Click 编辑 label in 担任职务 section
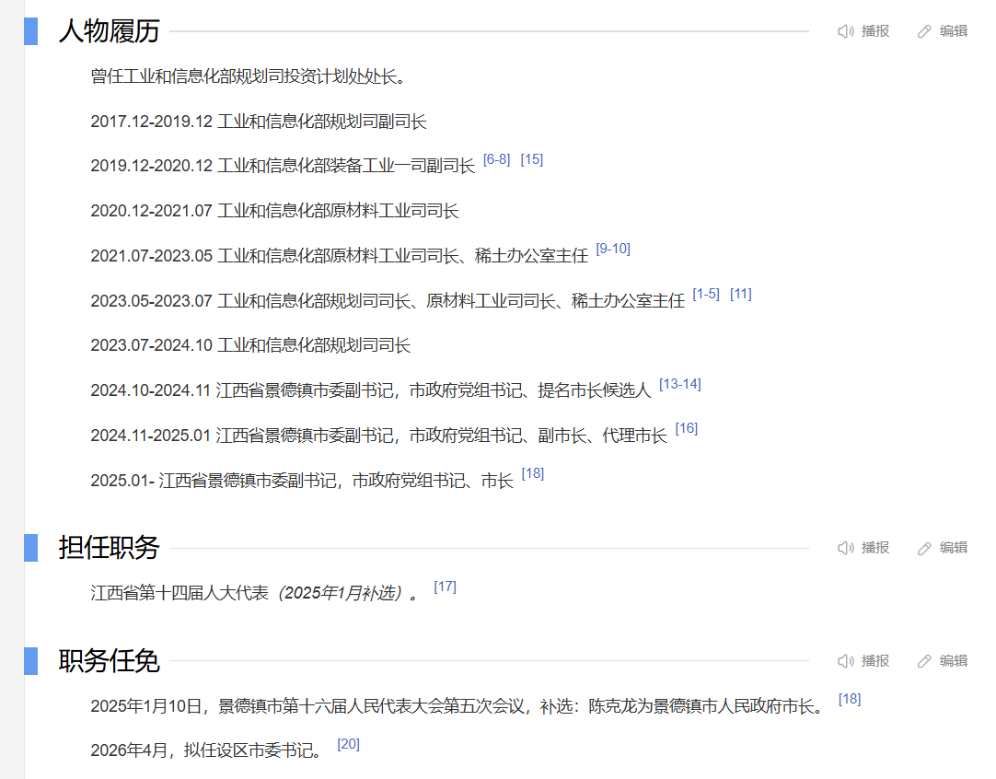This screenshot has width=996, height=779. 954,548
